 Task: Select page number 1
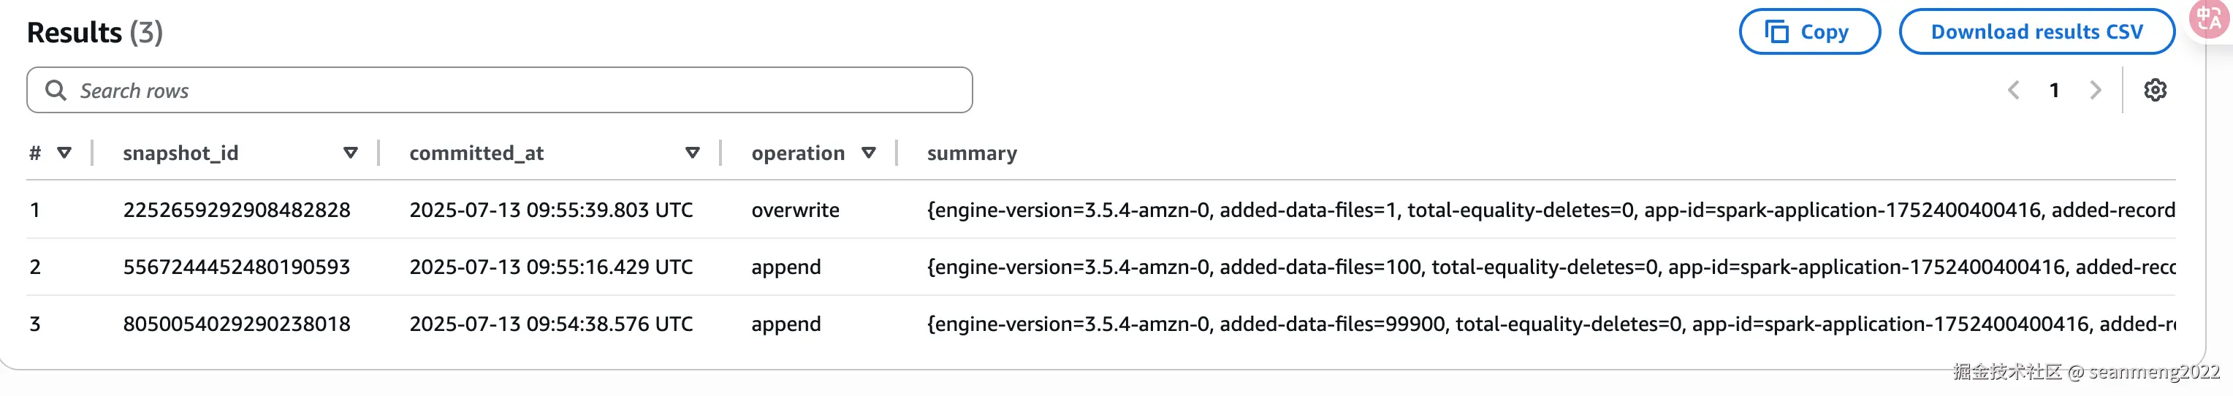(x=2053, y=90)
